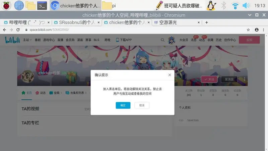Select the 合集和列表 space tab
The height and width of the screenshot is (151, 268).
(76, 93)
